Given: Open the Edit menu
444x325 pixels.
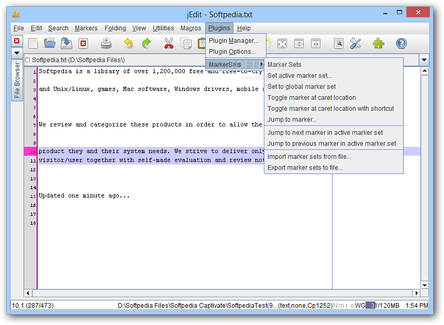Looking at the screenshot, I should 36,28.
